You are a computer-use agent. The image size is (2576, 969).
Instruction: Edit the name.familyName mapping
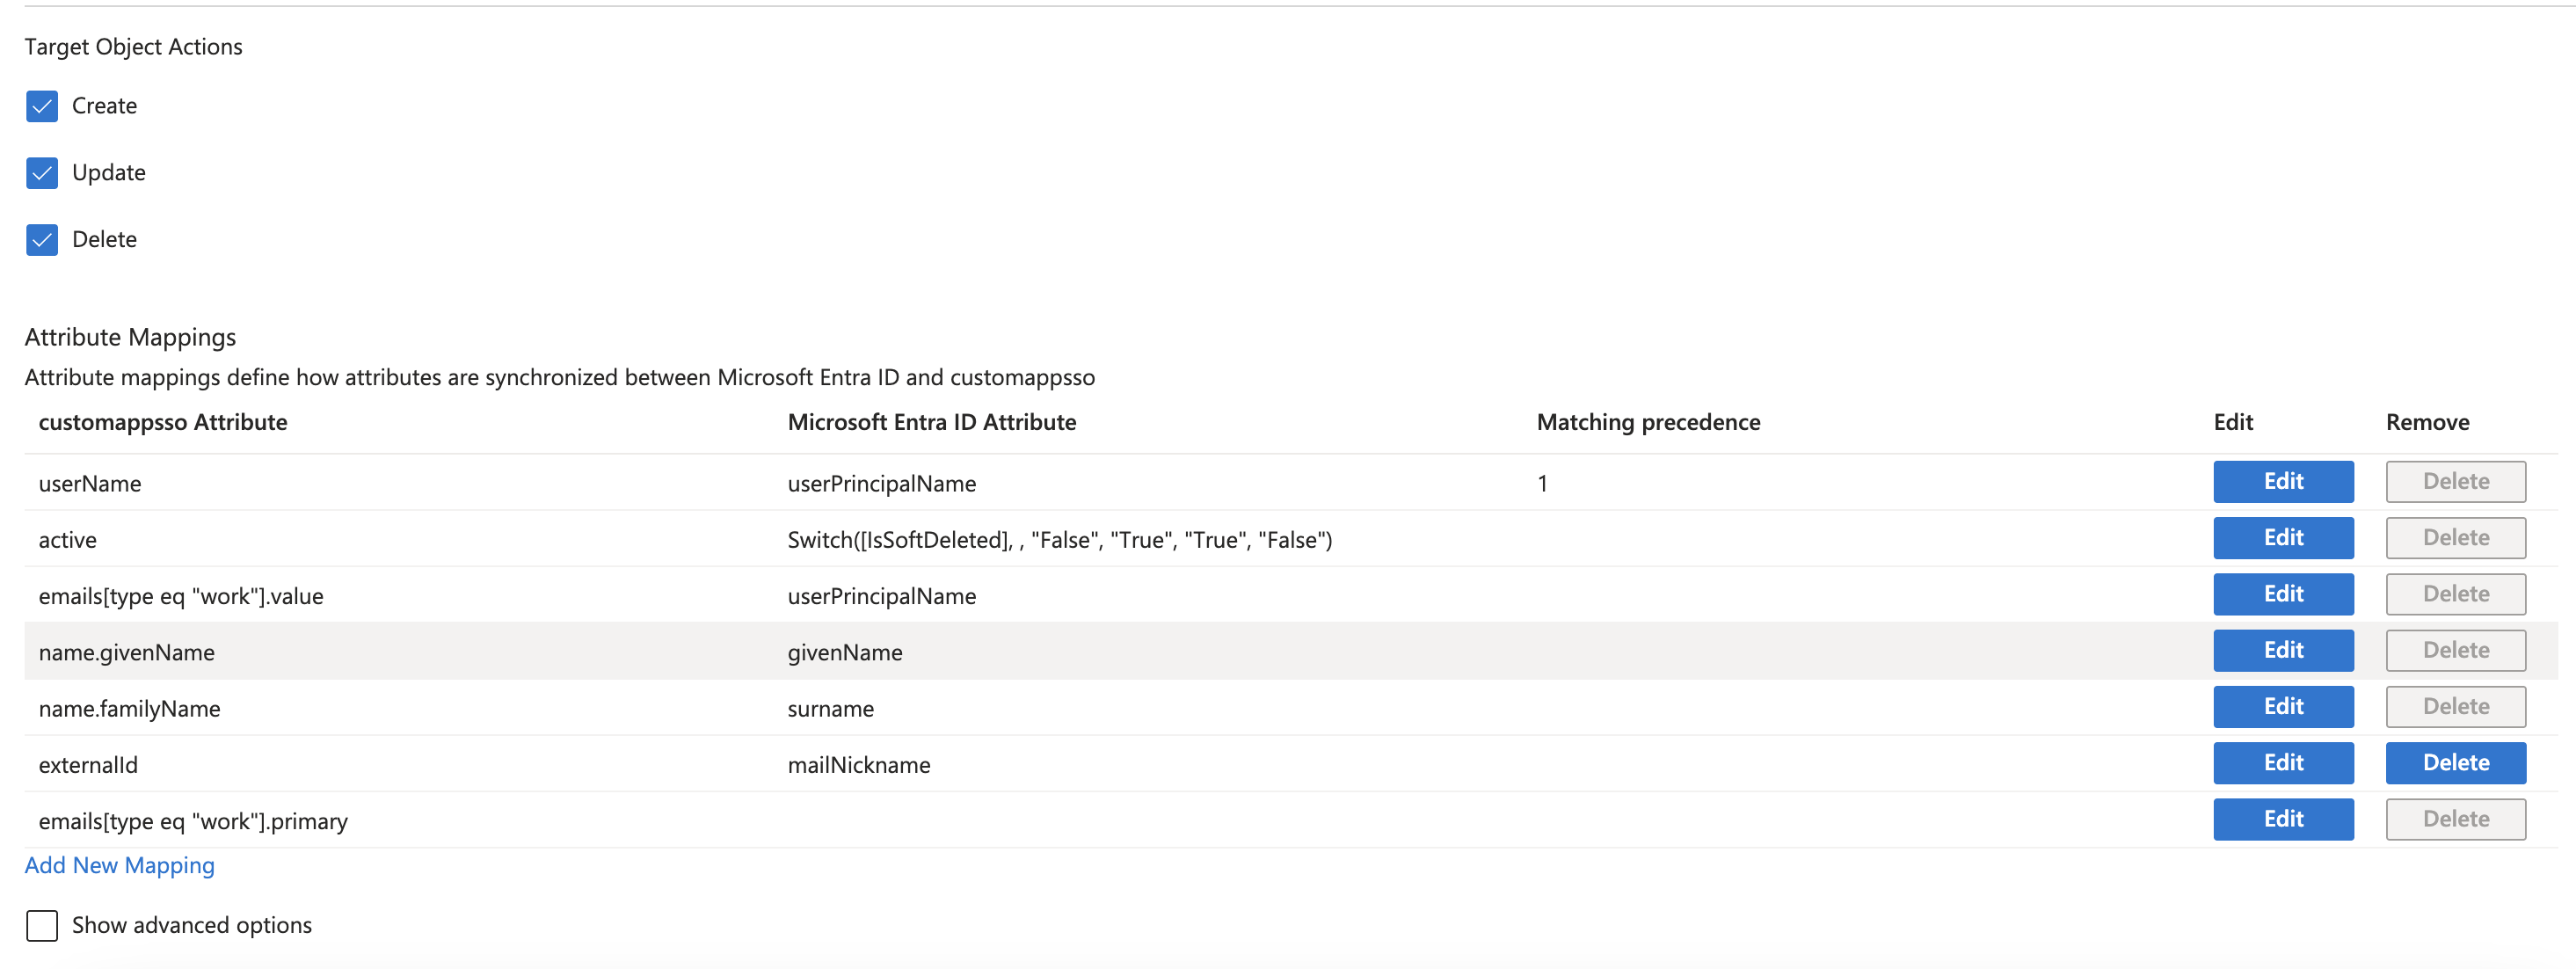[2283, 706]
